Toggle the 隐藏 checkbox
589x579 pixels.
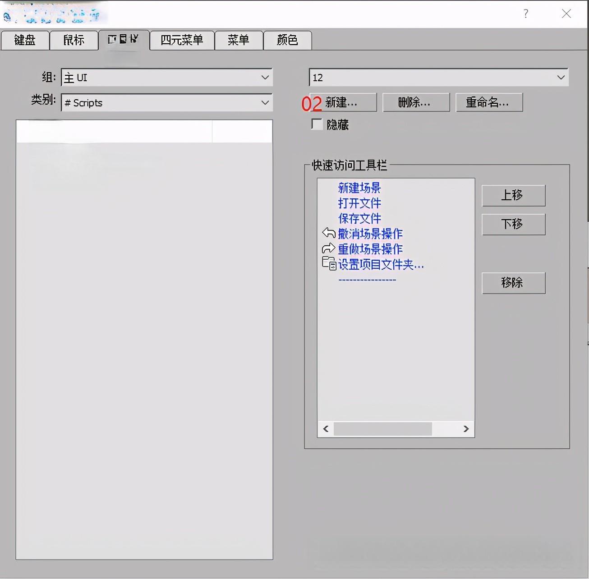pyautogui.click(x=317, y=124)
